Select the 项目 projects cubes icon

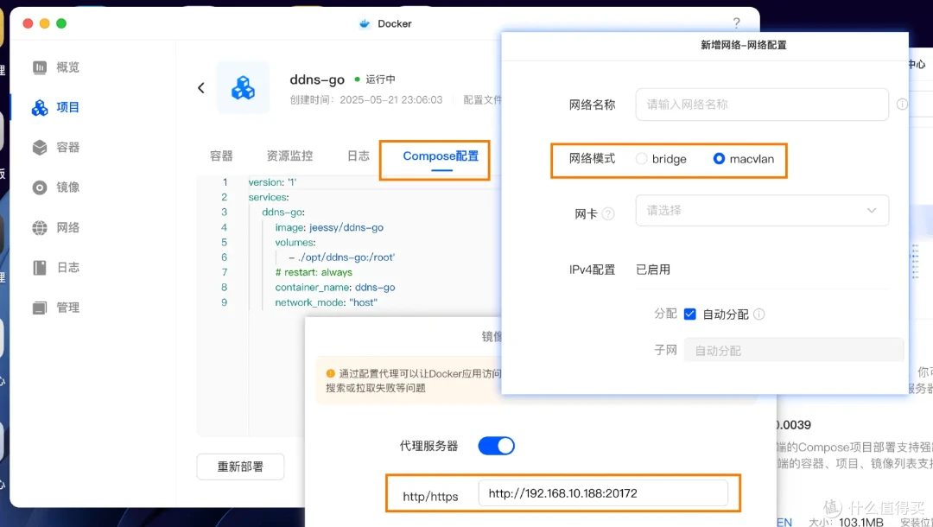pos(40,108)
